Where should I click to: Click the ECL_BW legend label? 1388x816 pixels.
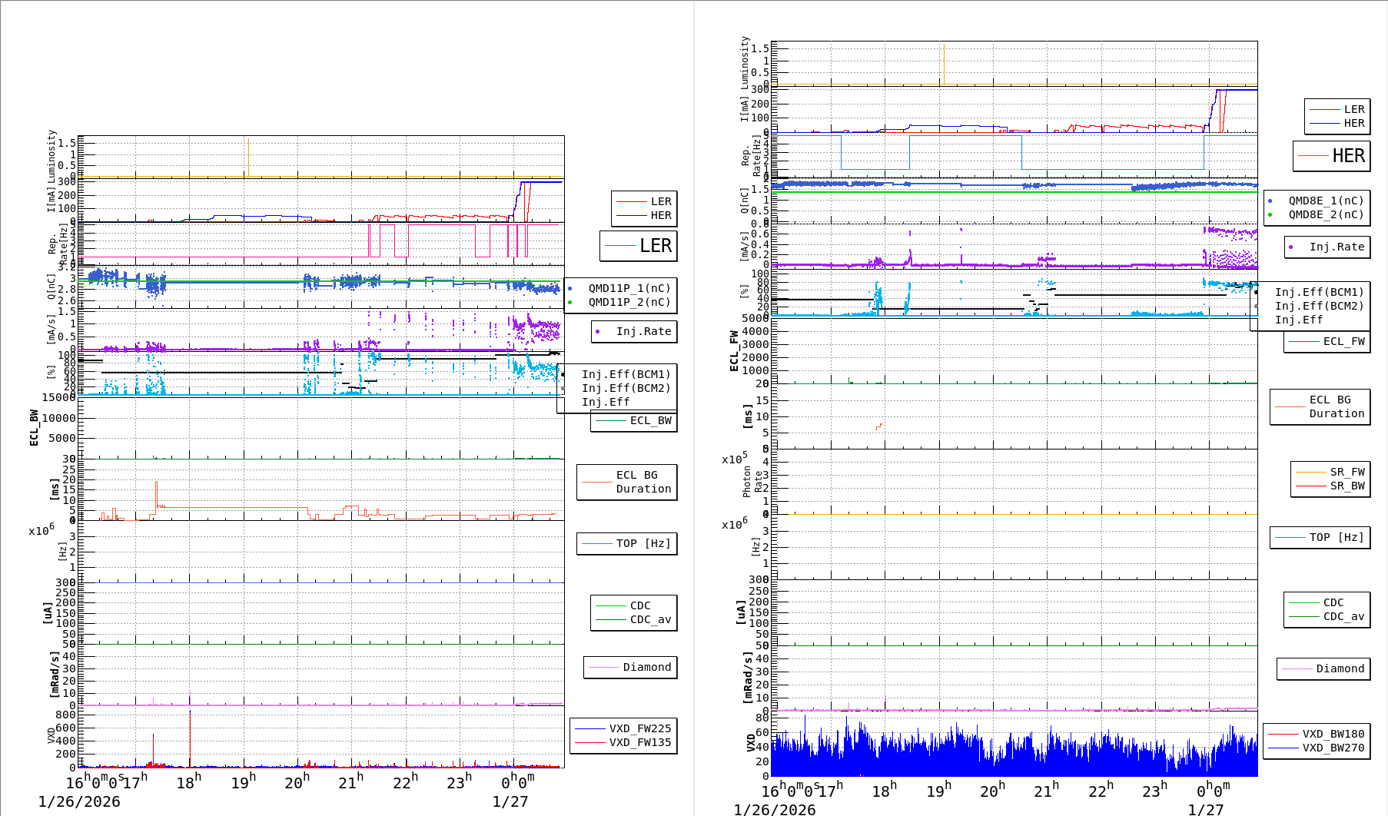(x=650, y=420)
